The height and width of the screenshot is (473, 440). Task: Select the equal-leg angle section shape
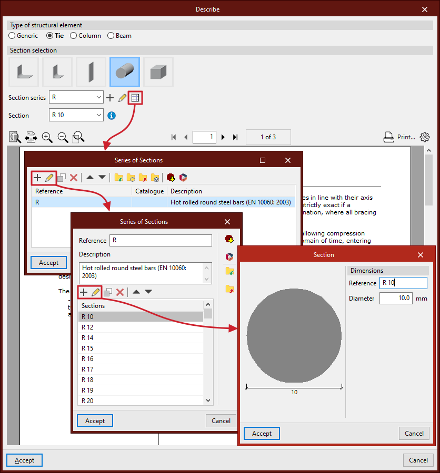(24, 72)
